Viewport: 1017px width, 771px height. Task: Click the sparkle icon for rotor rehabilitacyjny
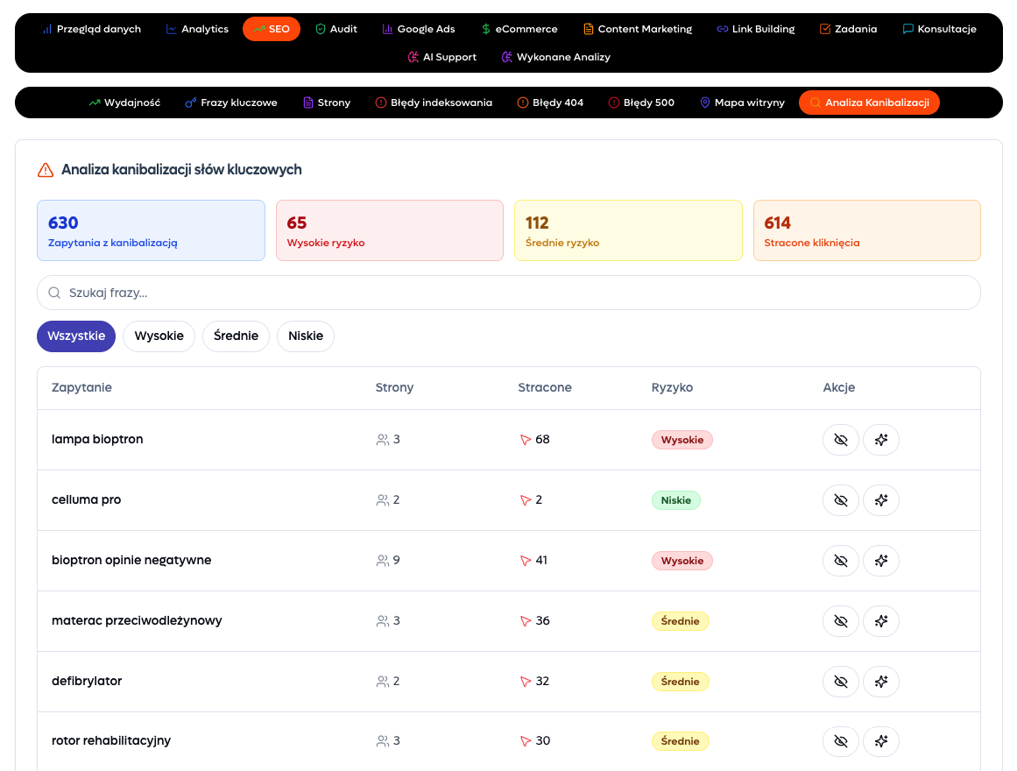click(x=881, y=741)
